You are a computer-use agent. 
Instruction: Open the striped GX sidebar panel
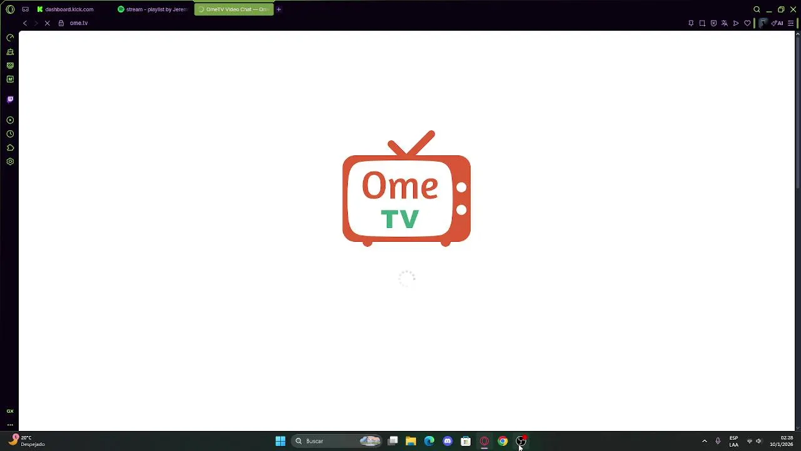point(10,65)
